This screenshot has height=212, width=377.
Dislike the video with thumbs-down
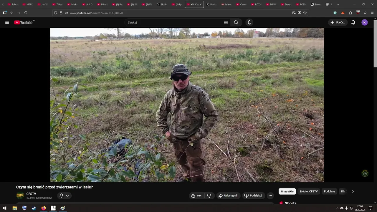(x=209, y=196)
